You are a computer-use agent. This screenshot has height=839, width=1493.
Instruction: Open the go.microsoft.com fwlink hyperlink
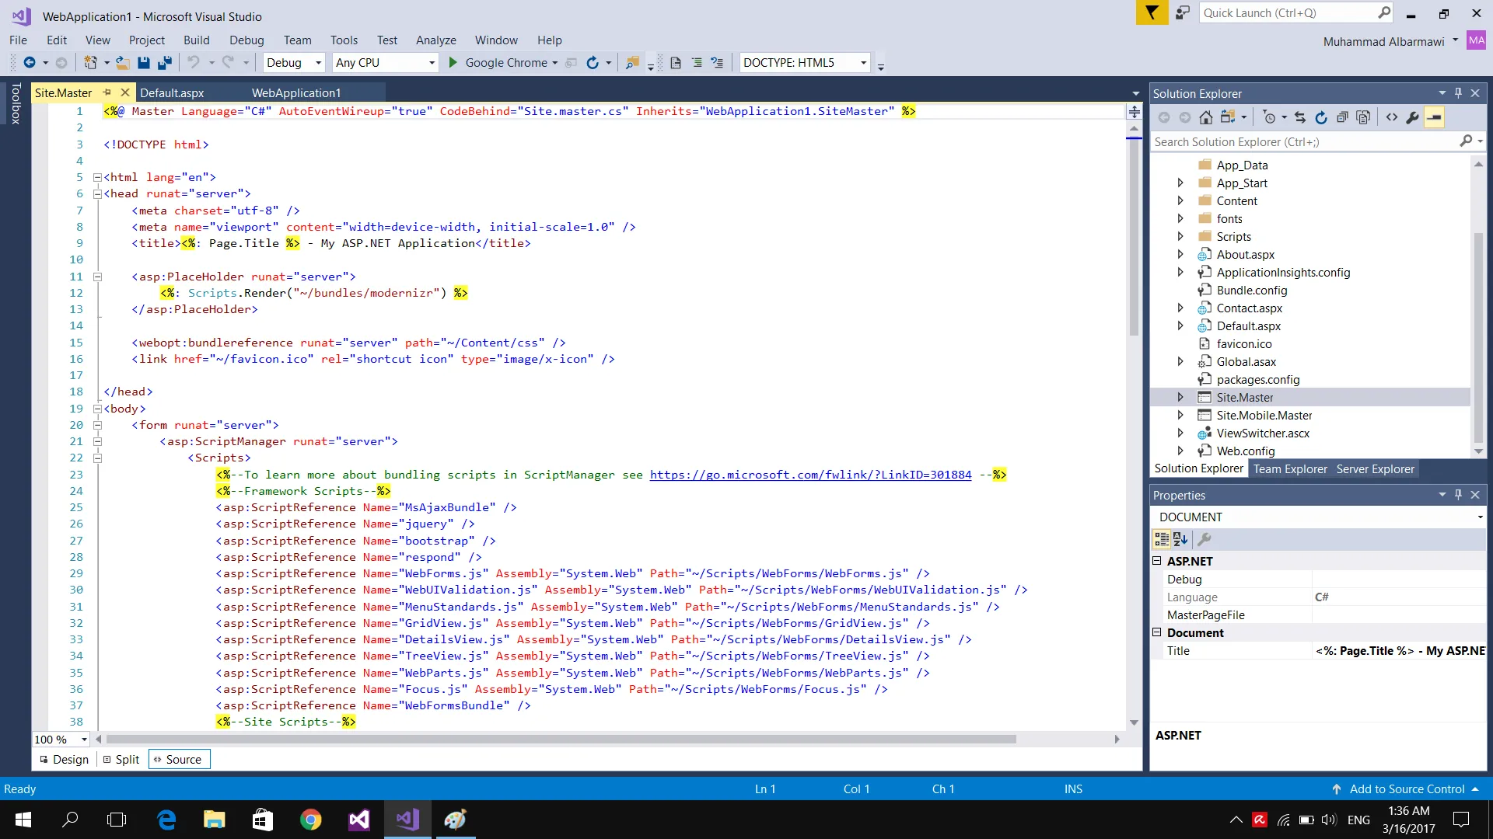point(810,475)
